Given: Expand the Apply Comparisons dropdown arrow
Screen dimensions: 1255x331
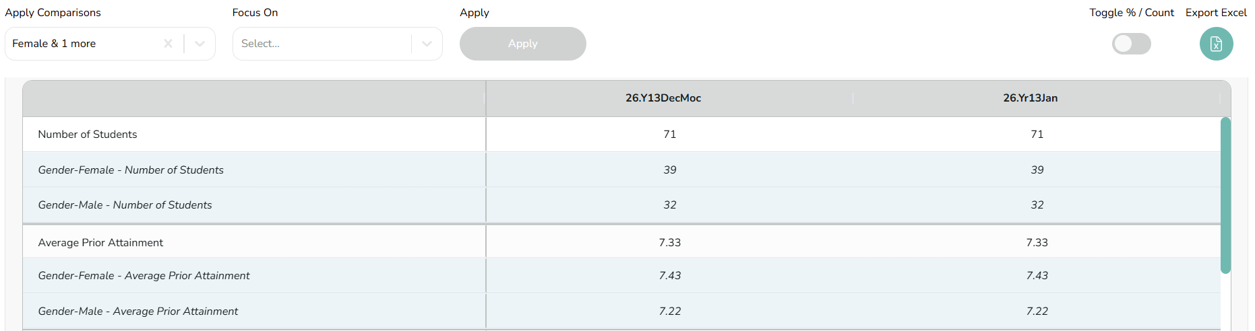Looking at the screenshot, I should click(x=200, y=44).
